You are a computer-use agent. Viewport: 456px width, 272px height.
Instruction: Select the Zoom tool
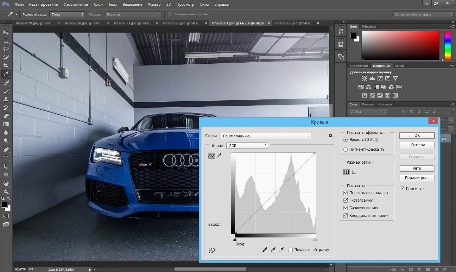click(x=6, y=192)
